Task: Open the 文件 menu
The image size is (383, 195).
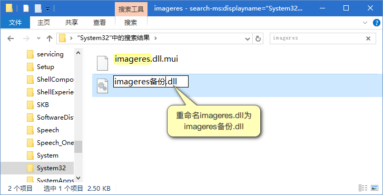Action: point(15,23)
